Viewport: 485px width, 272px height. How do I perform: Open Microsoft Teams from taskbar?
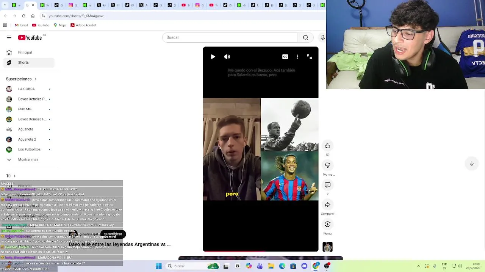[x=260, y=266]
